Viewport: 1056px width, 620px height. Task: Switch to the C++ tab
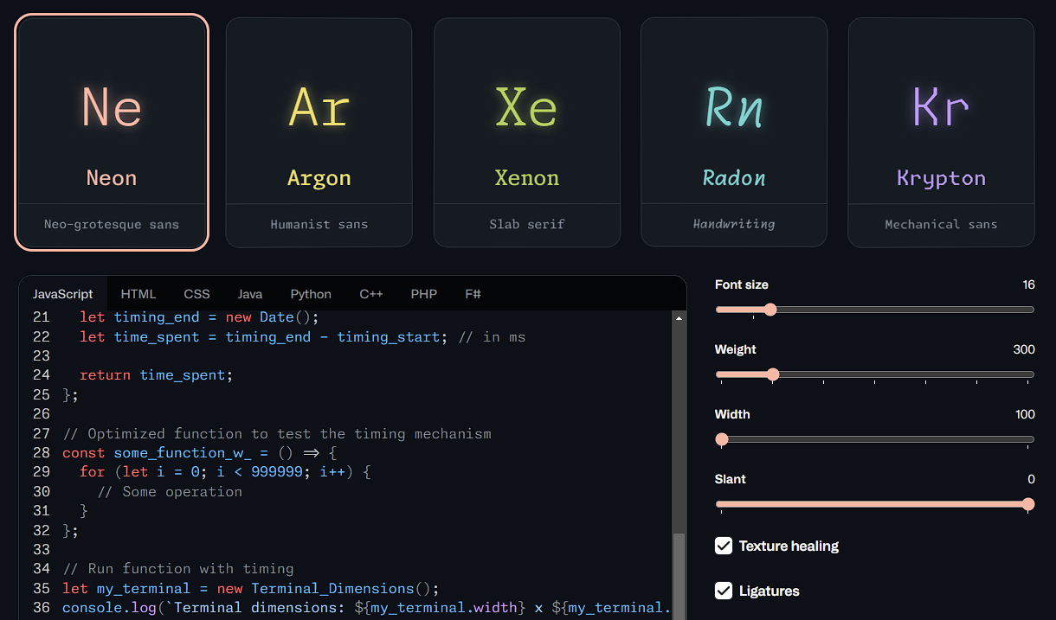[371, 294]
